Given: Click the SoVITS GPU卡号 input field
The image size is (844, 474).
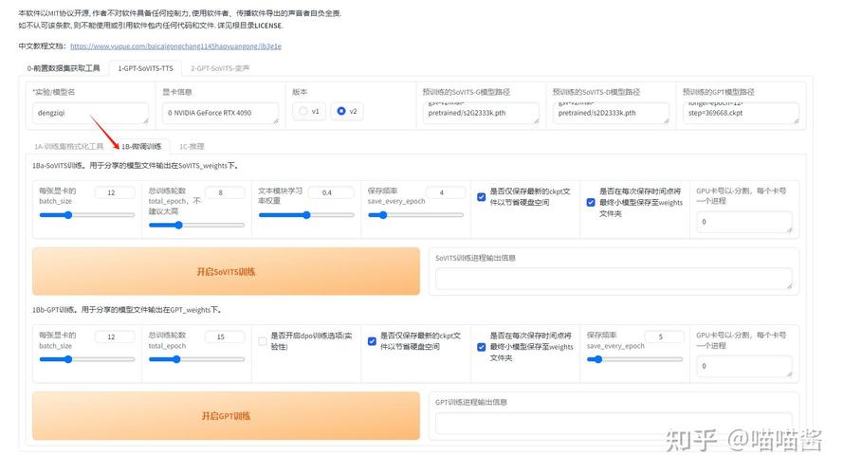Looking at the screenshot, I should pyautogui.click(x=743, y=222).
